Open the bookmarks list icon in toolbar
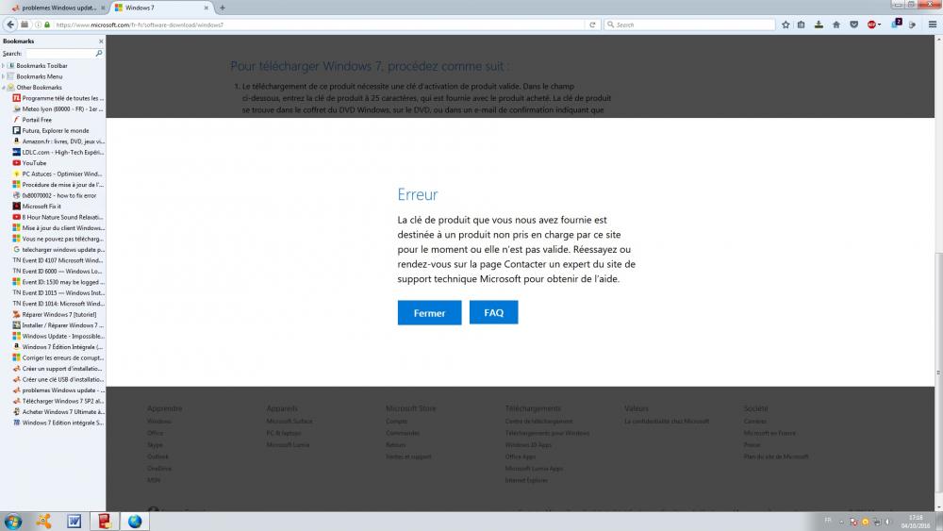This screenshot has height=531, width=943. 801,25
